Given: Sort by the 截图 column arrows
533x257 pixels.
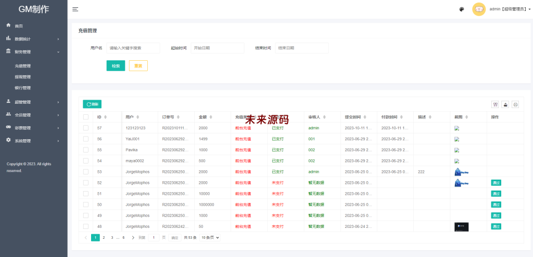Looking at the screenshot, I should [x=467, y=117].
